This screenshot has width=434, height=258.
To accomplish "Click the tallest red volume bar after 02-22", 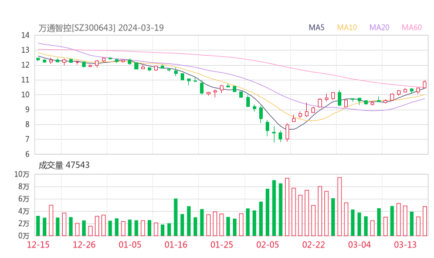I will pos(340,206).
